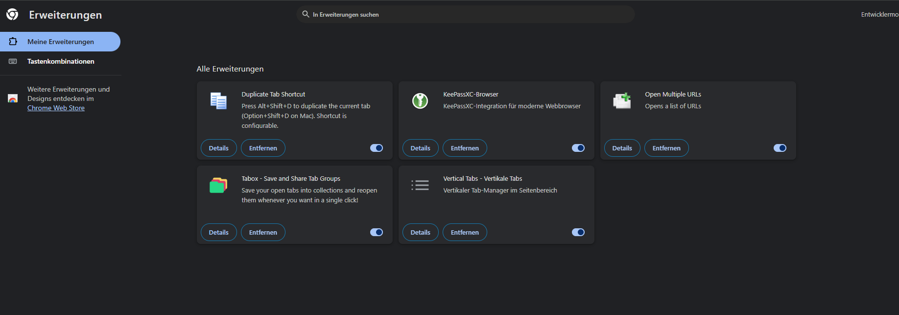
Task: Open Meine Erweiterungen in the sidebar
Action: [60, 42]
